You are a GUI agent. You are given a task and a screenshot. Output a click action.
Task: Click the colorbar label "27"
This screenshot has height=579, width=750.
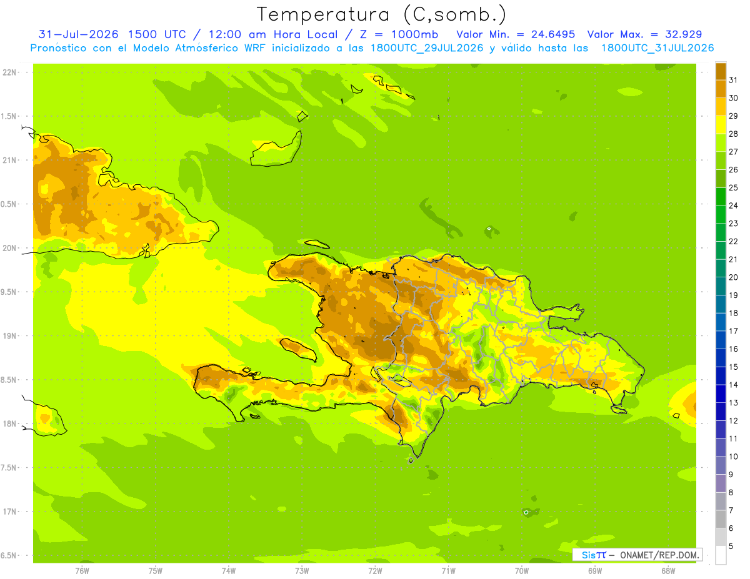coord(734,152)
